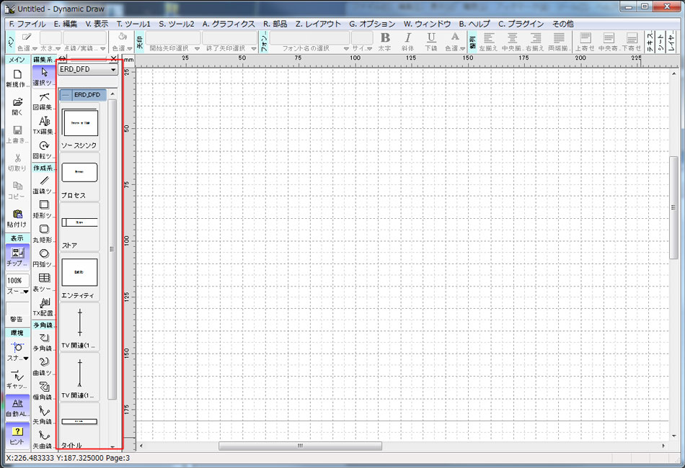Image resolution: width=685 pixels, height=468 pixels.
Task: Toggle 自動AL auto-alignment (Alt) button
Action: (x=17, y=407)
